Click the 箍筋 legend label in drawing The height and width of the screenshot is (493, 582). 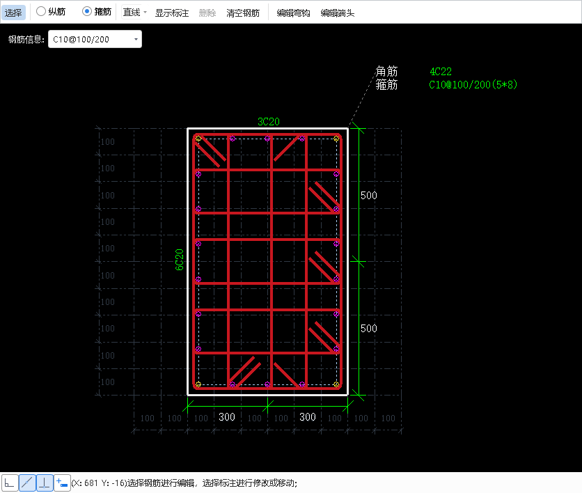click(x=386, y=85)
